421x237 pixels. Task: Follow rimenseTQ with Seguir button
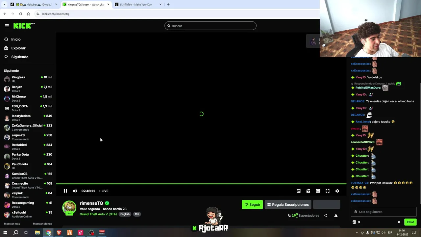pos(252,204)
